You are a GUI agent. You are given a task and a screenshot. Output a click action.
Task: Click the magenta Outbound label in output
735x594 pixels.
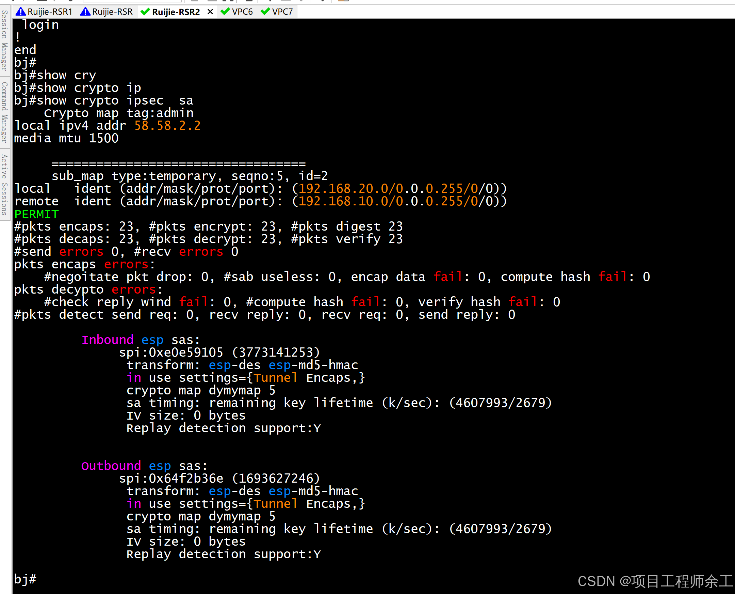coord(111,466)
